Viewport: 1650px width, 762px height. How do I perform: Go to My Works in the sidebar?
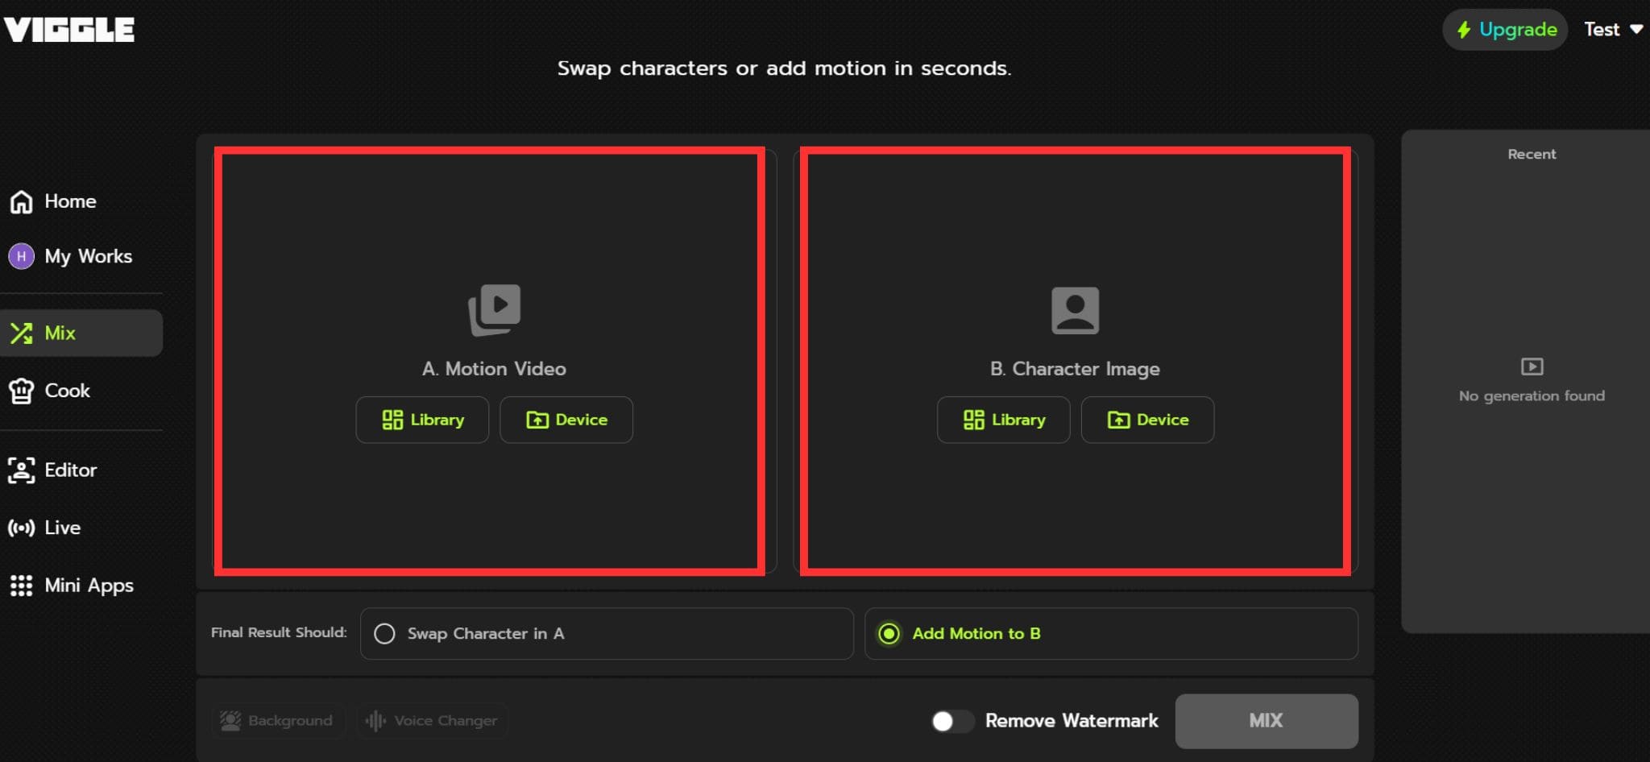coord(88,256)
